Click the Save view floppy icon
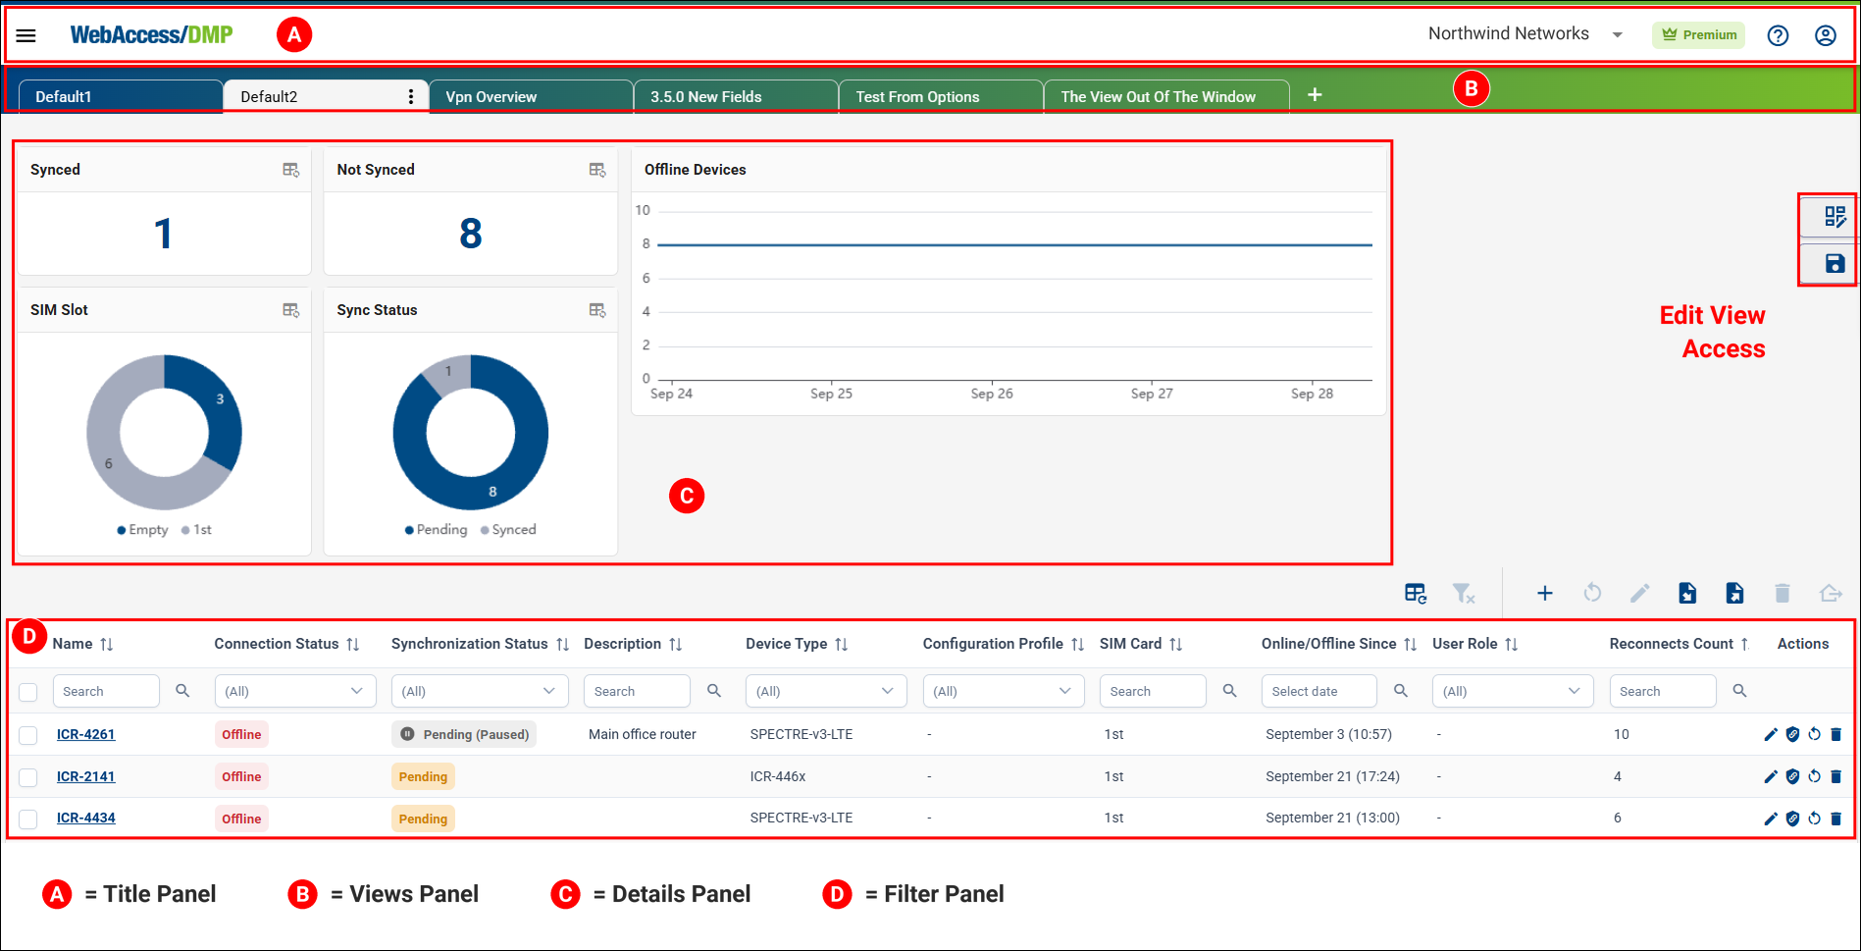 [1835, 263]
